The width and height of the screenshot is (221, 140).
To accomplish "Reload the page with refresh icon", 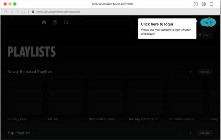I will (x=24, y=12).
